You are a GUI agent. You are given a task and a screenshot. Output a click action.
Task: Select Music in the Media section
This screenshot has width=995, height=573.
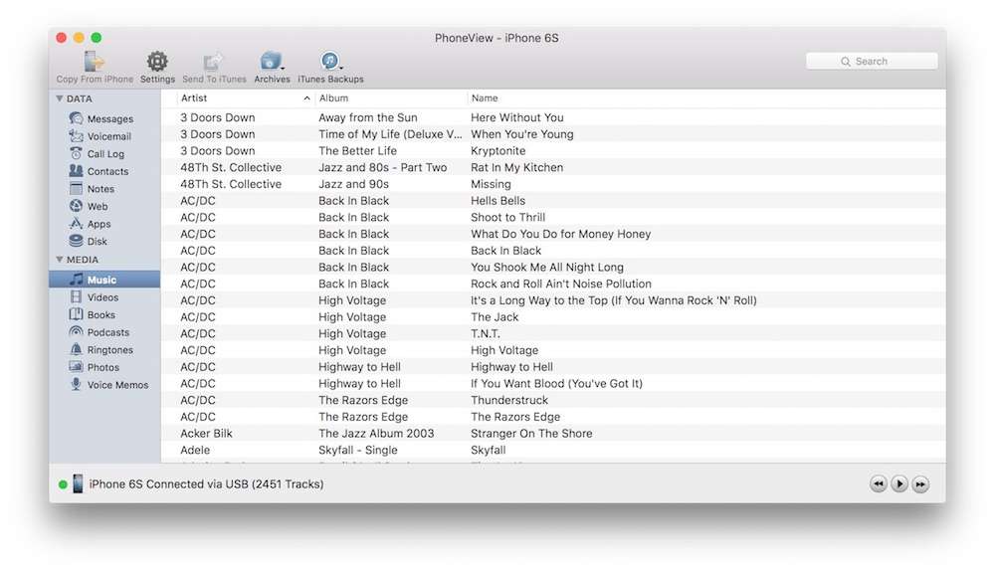pyautogui.click(x=104, y=280)
